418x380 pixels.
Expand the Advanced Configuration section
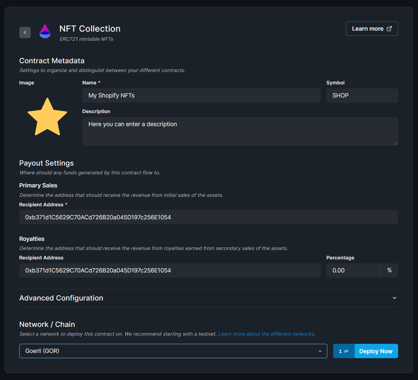coord(209,298)
